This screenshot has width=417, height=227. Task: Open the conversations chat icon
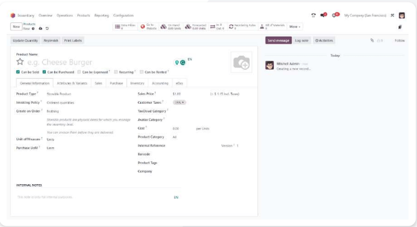click(x=323, y=15)
